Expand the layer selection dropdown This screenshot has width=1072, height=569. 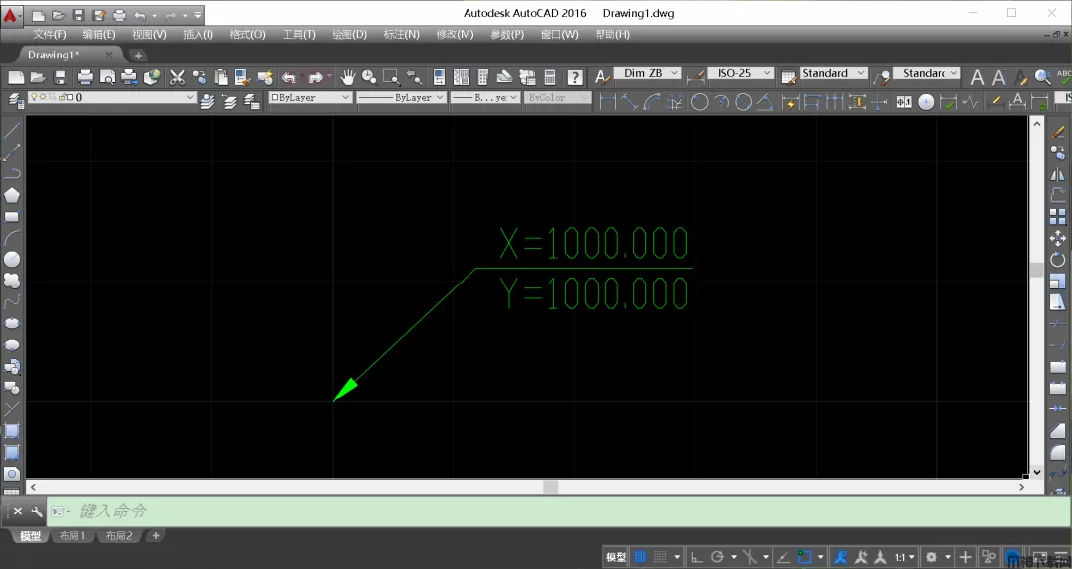click(x=190, y=98)
